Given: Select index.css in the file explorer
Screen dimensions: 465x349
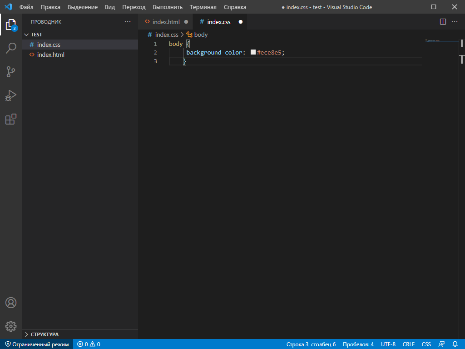Looking at the screenshot, I should [80, 45].
